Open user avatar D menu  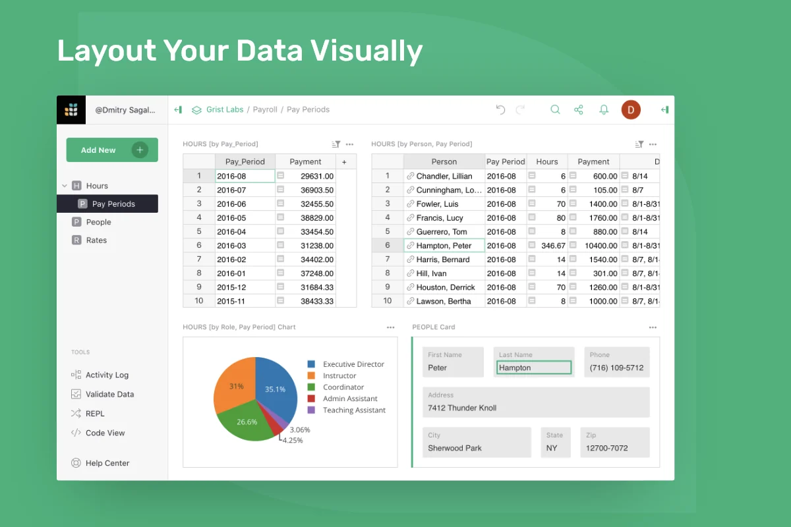click(x=631, y=110)
